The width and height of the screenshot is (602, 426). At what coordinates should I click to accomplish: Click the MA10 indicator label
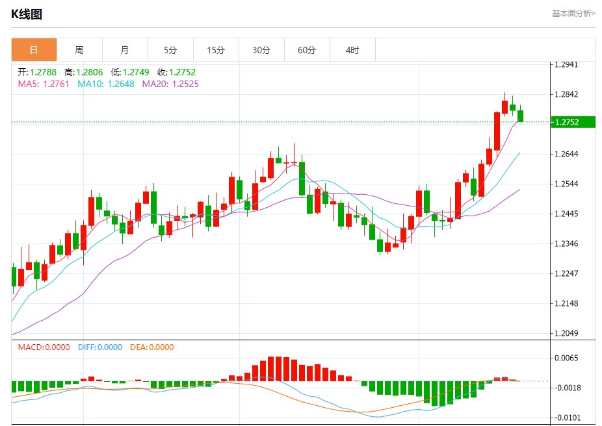point(106,84)
